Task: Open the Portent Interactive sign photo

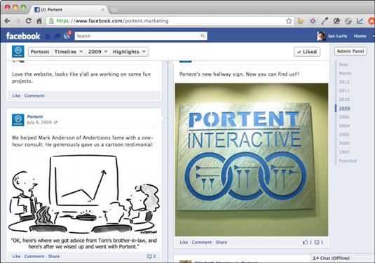Action: tap(252, 160)
